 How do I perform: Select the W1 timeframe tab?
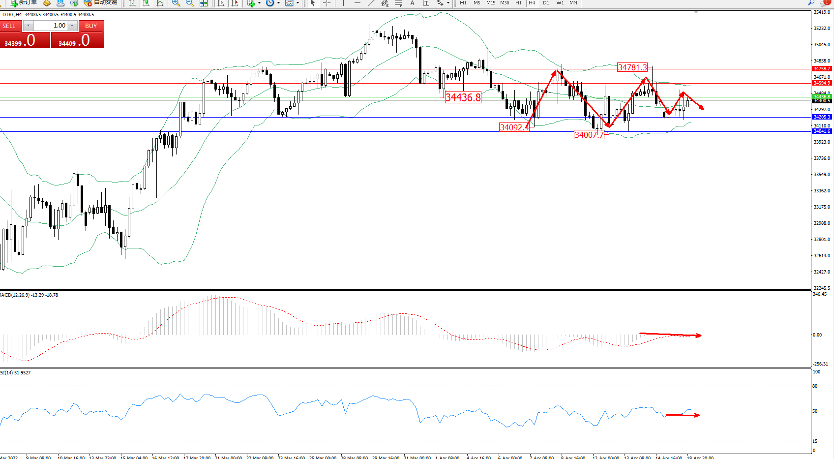click(560, 3)
